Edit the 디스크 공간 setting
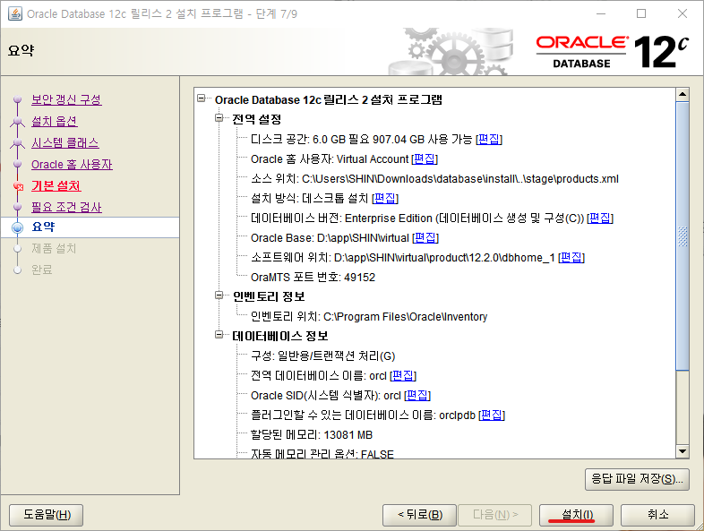Image resolution: width=704 pixels, height=531 pixels. 489,139
